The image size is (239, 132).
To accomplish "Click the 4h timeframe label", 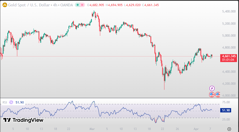I will coord(55,5).
